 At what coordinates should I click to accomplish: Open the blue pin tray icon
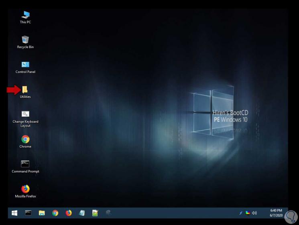[x=241, y=213]
